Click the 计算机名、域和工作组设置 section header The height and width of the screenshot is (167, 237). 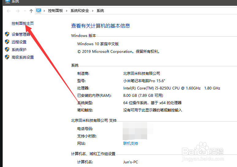tap(93, 154)
